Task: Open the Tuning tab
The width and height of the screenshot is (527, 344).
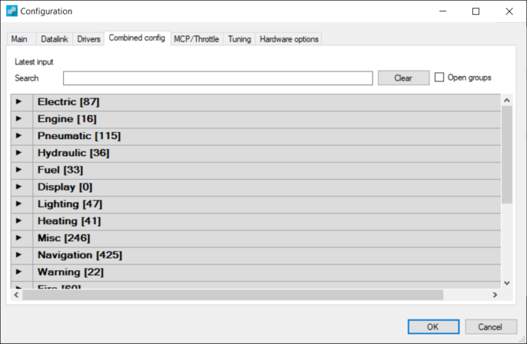Action: pos(239,39)
